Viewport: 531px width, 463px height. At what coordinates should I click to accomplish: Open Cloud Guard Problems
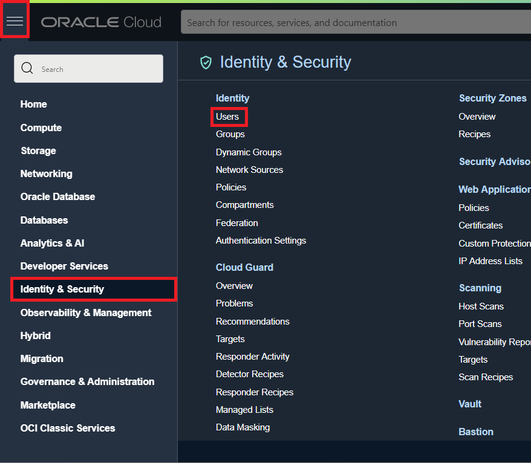coord(234,303)
